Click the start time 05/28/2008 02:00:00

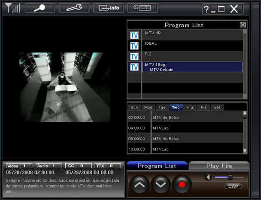tap(30, 172)
